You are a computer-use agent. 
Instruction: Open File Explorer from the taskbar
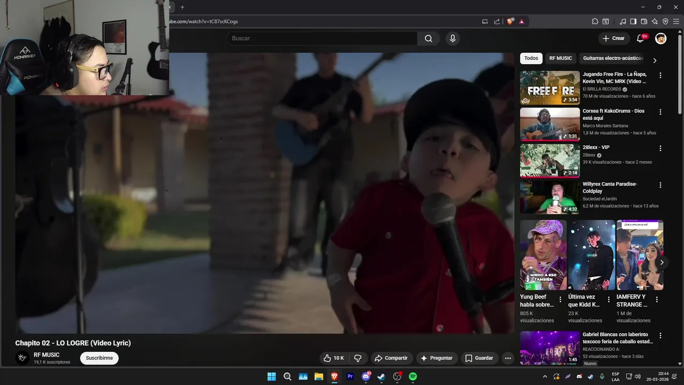pyautogui.click(x=318, y=376)
